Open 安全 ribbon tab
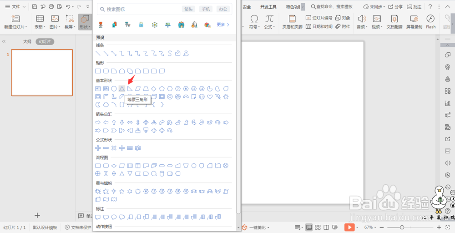 (247, 7)
